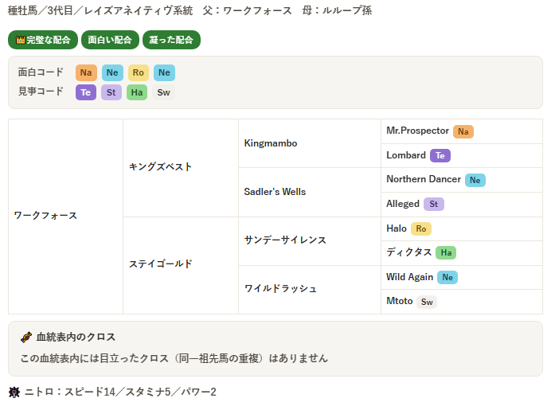Viewport: 551px width, 406px height.
Task: Select the Kingmambo cell
Action: tap(310, 143)
